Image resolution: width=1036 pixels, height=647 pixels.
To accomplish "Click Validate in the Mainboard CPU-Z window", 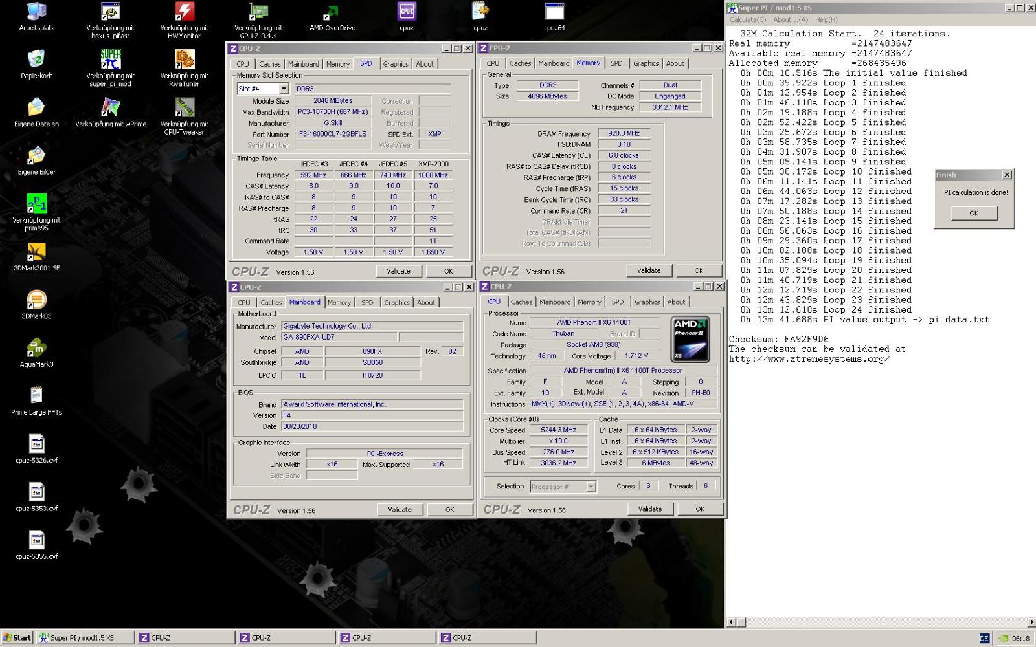I will click(x=400, y=510).
